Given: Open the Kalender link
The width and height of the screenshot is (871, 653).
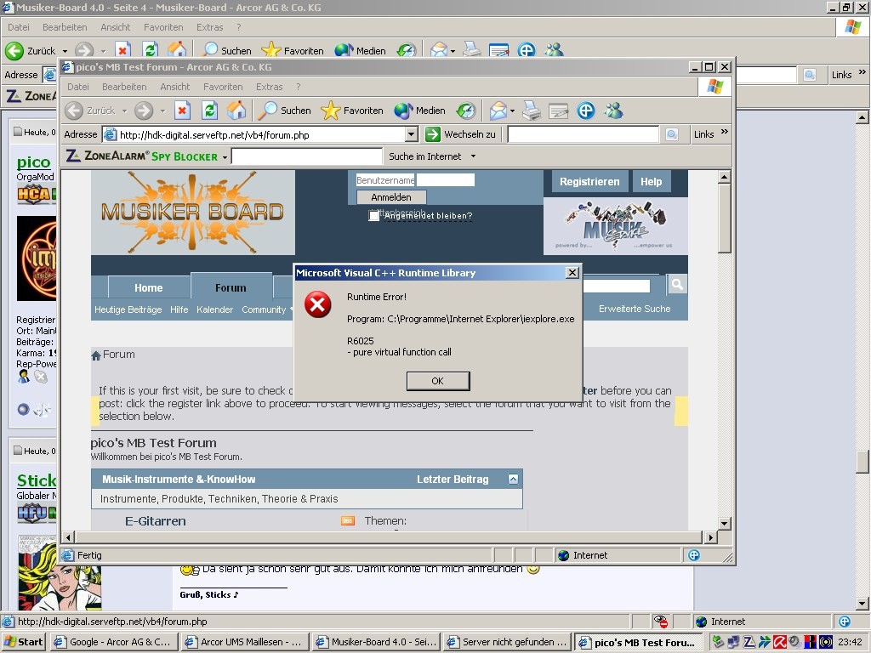Looking at the screenshot, I should [x=214, y=309].
